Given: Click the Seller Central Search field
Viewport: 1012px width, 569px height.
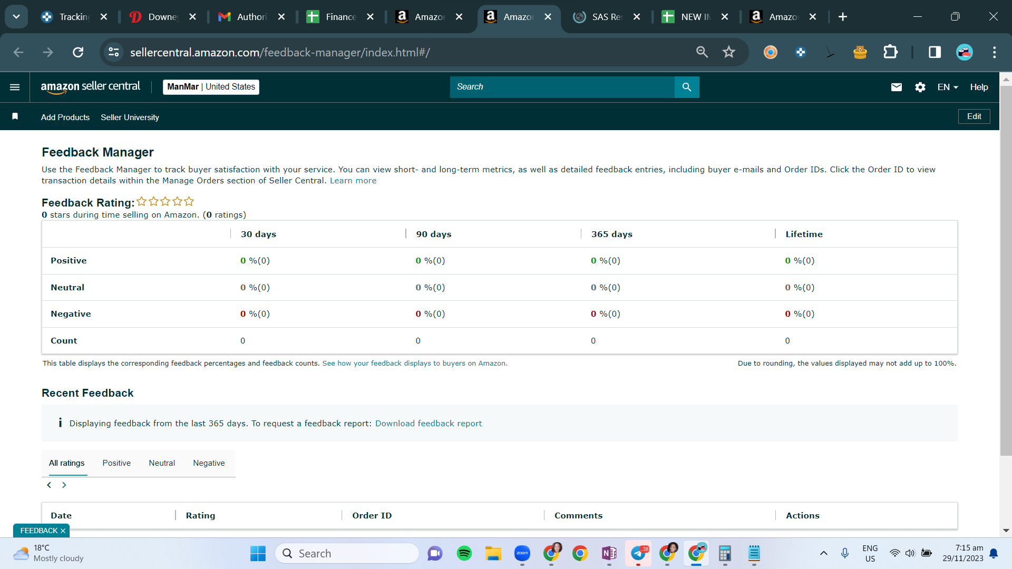Looking at the screenshot, I should click(x=562, y=87).
